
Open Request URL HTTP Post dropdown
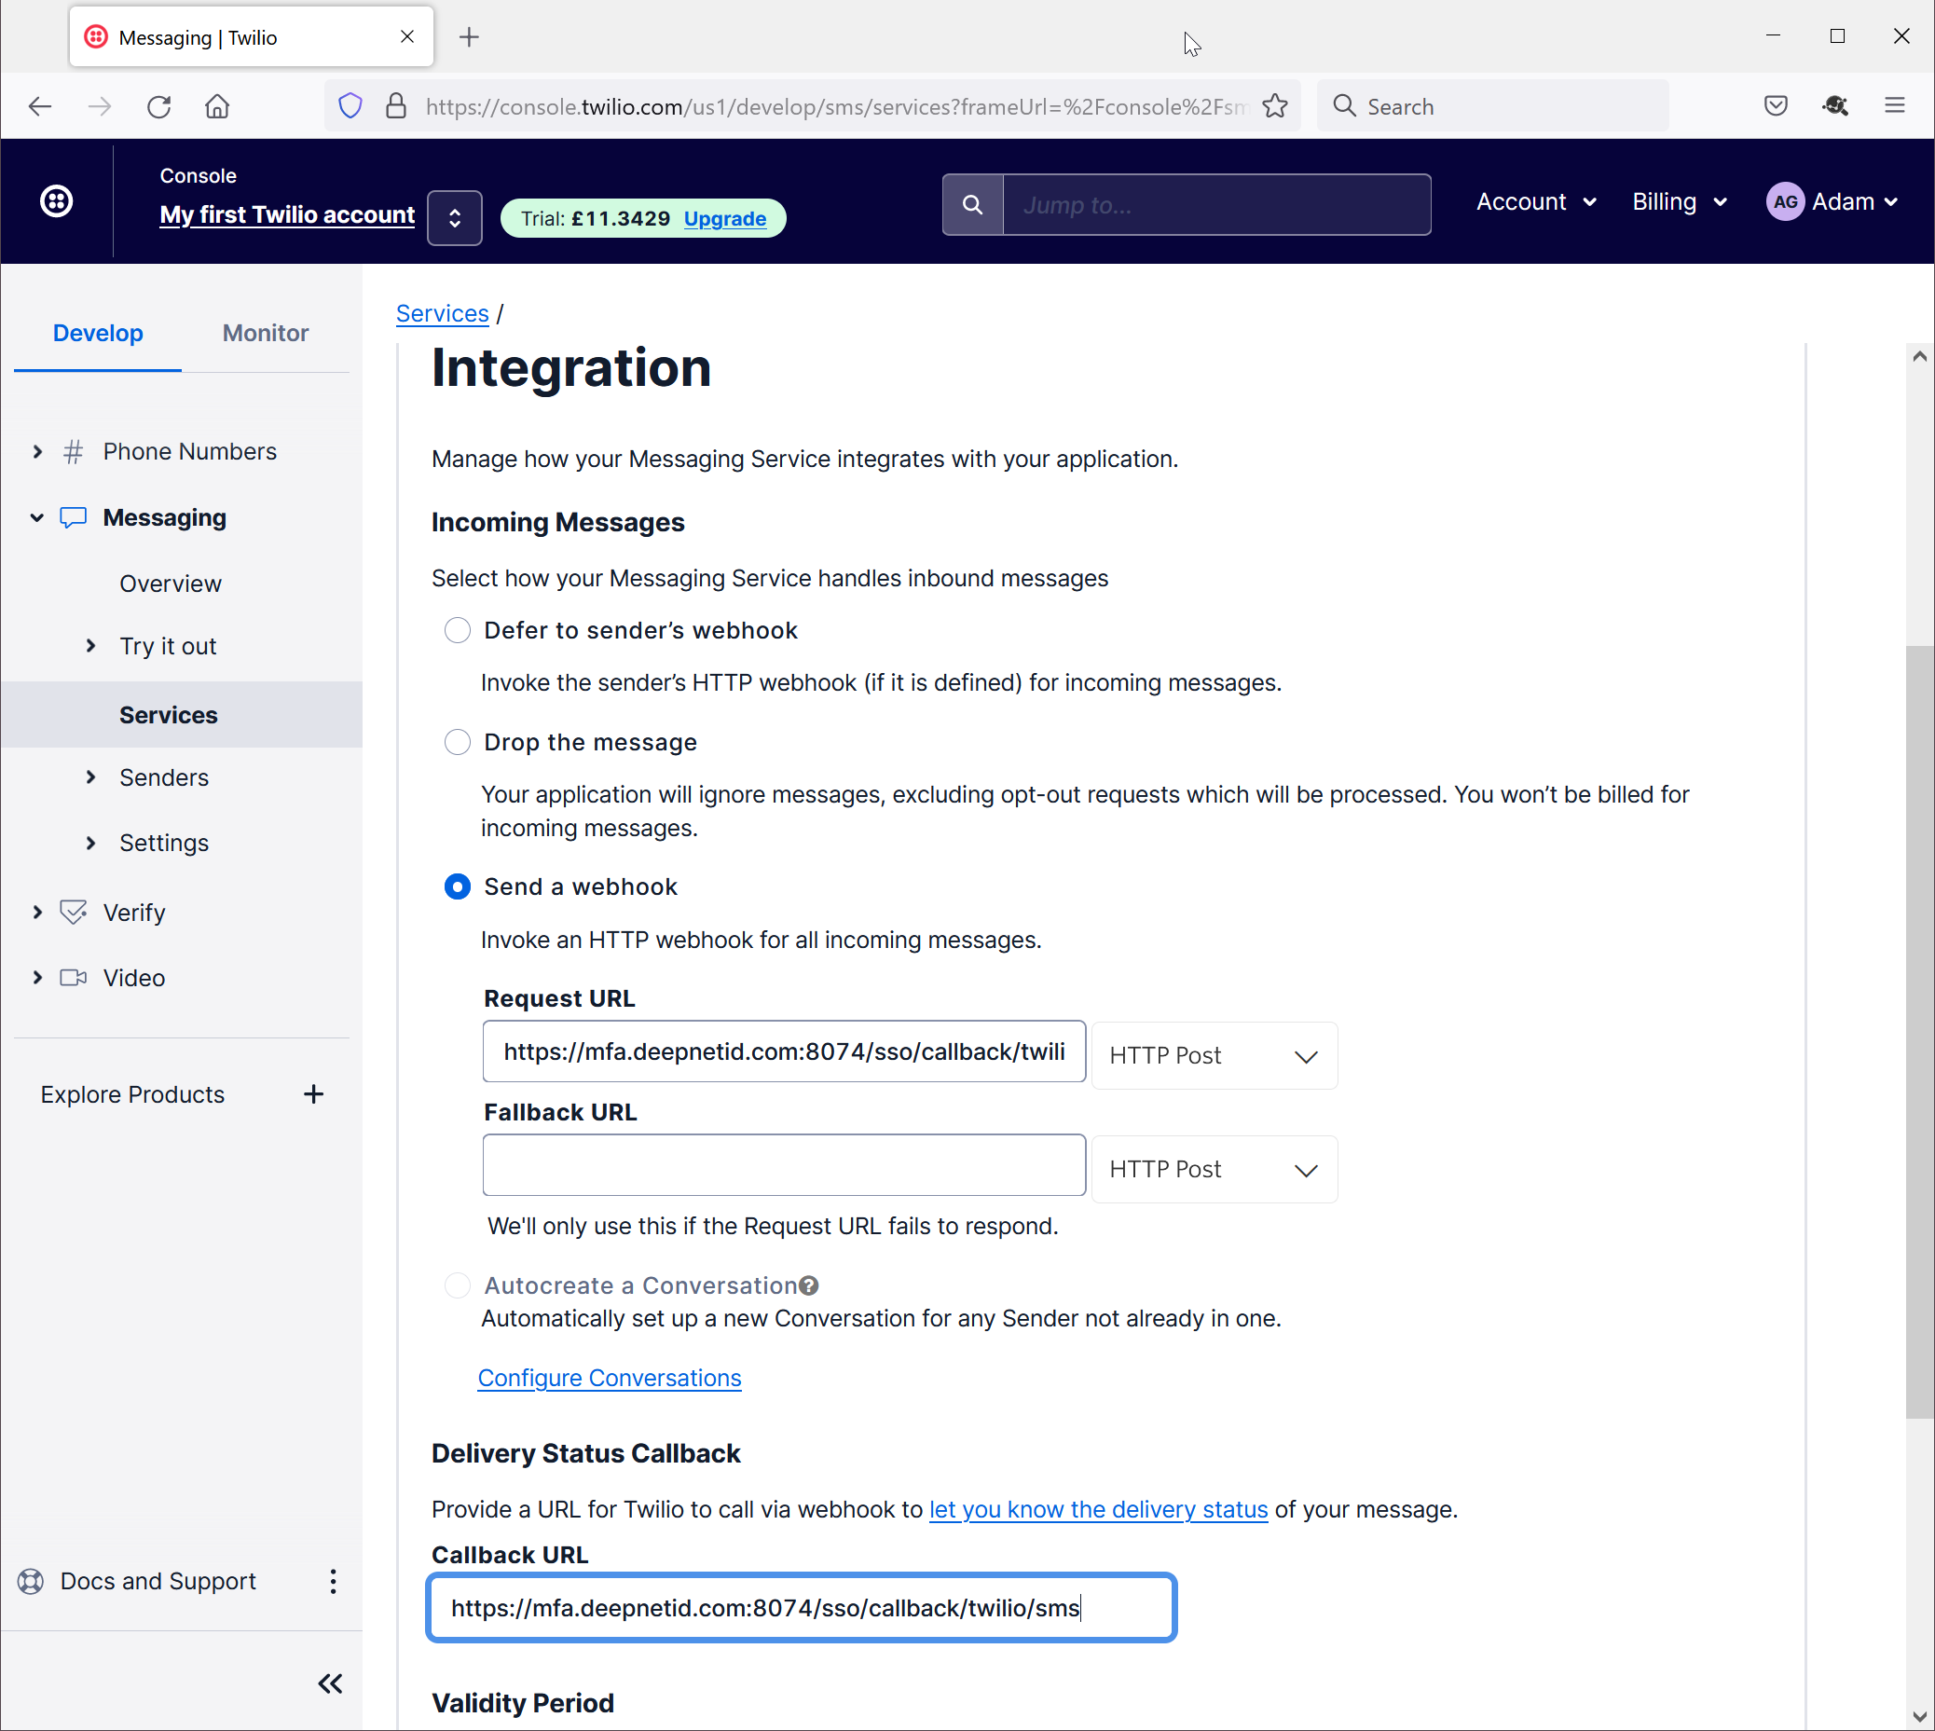click(1214, 1055)
